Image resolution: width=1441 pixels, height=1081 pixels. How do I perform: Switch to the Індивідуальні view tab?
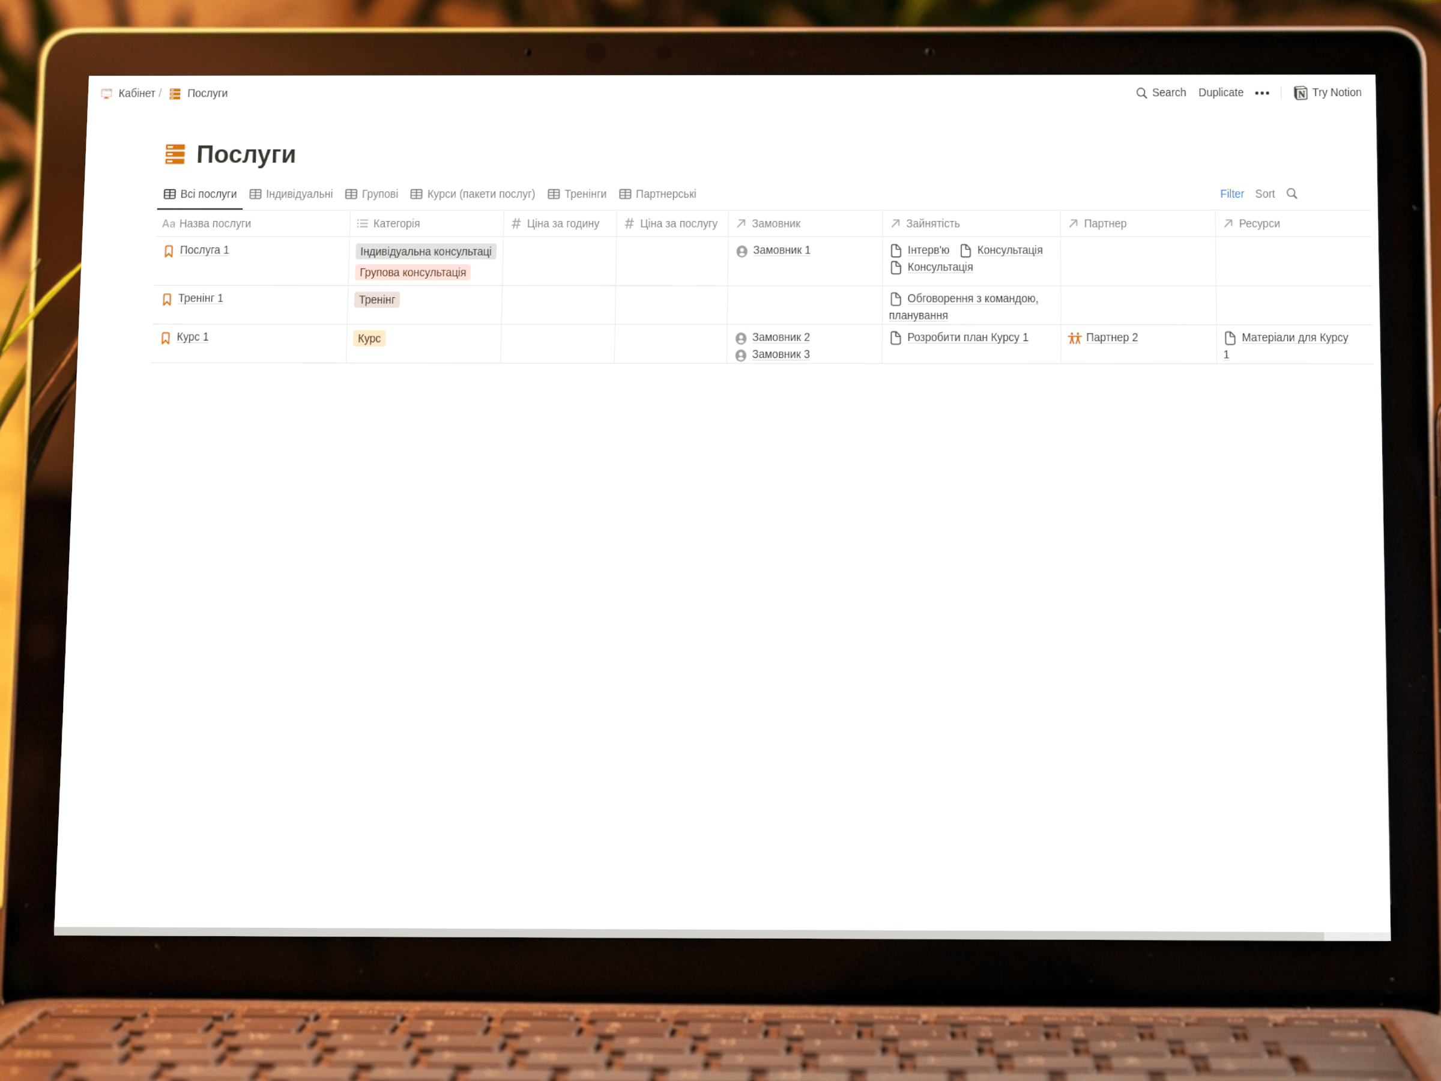pyautogui.click(x=291, y=194)
